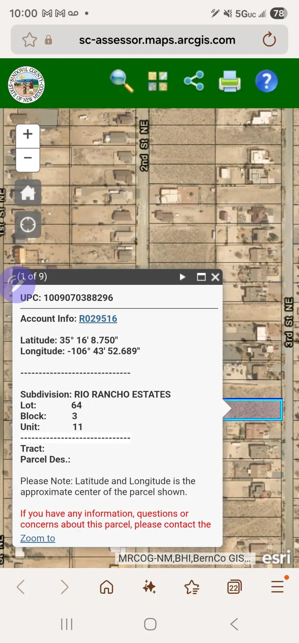Click the share map icon

(194, 81)
